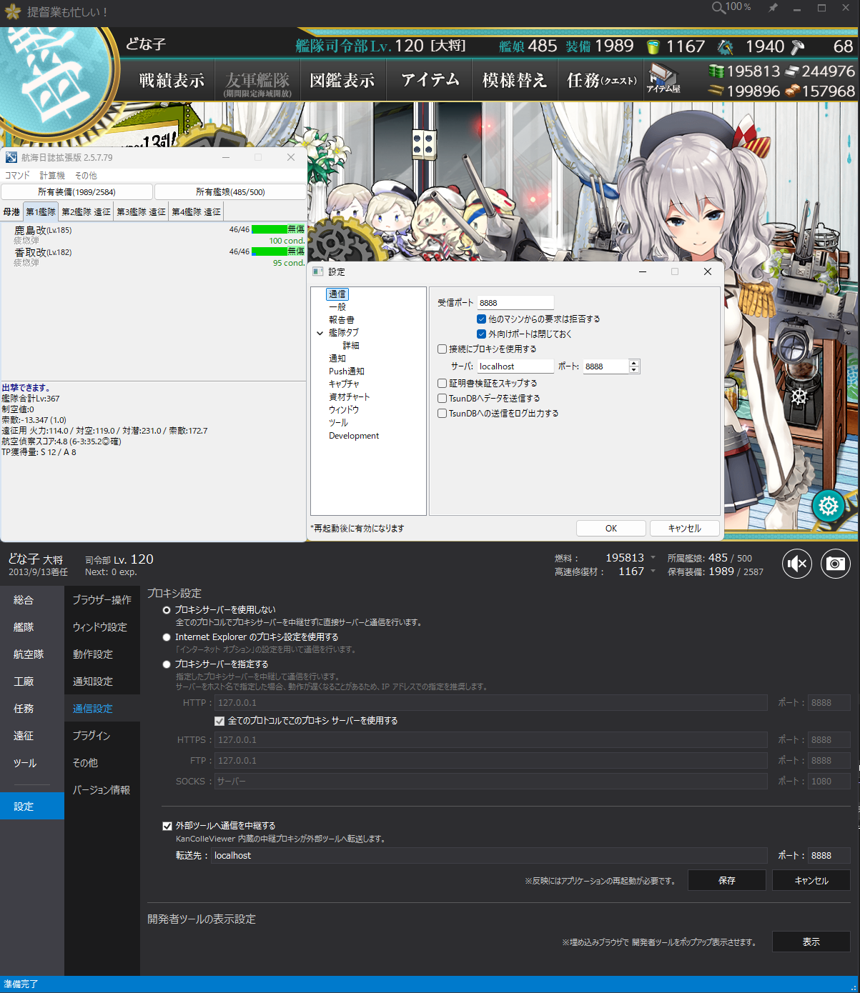Image resolution: width=860 pixels, height=993 pixels.
Task: Click the steel icon beside 244976
Action: (x=791, y=71)
